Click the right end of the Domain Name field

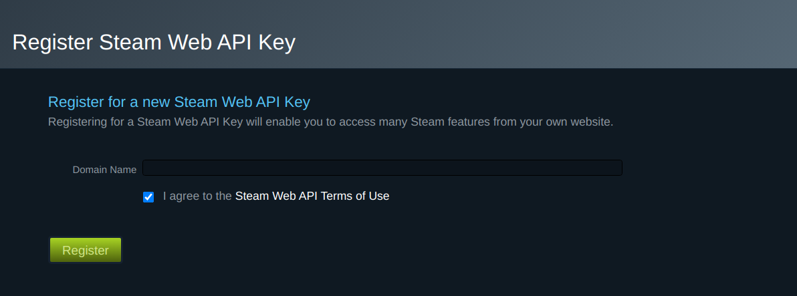612,168
